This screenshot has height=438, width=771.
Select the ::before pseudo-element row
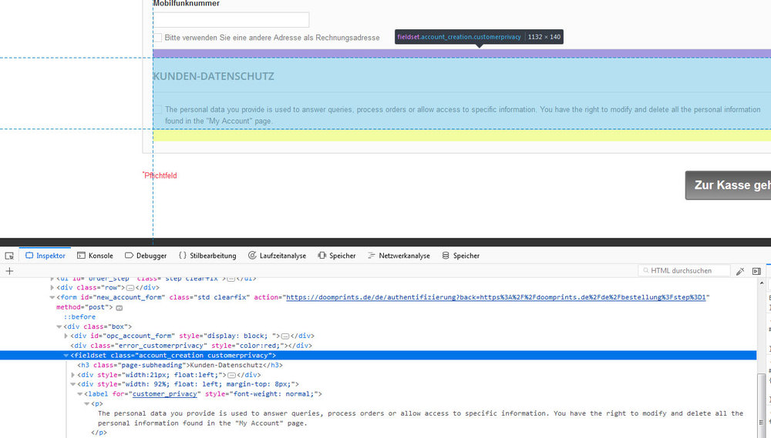pyautogui.click(x=79, y=317)
